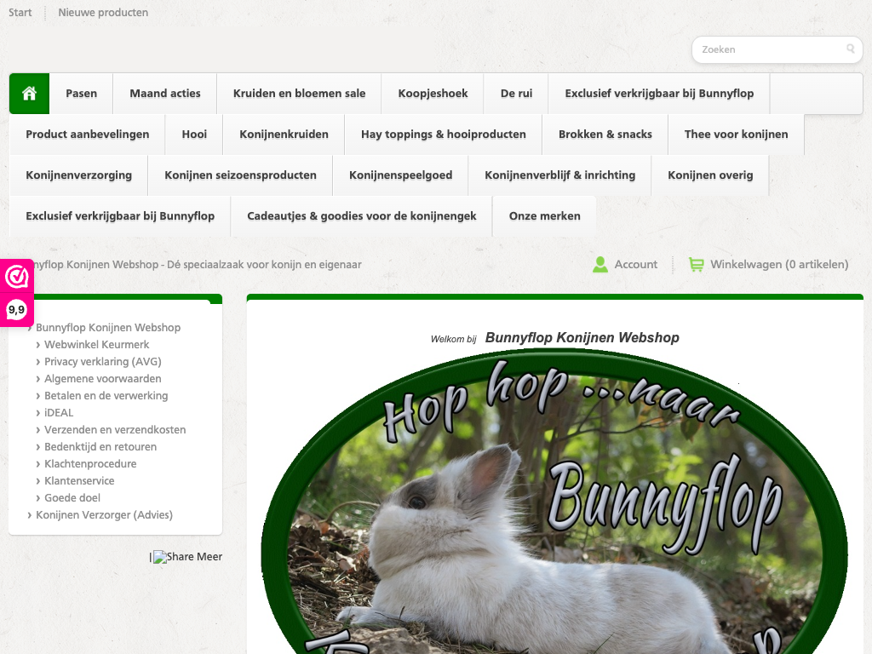
Task: Open Kruiden en bloemen sale
Action: [299, 94]
